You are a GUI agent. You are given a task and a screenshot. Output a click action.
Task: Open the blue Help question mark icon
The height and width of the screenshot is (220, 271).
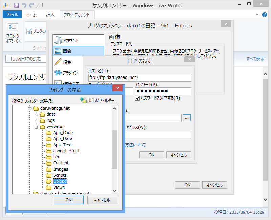(x=265, y=15)
